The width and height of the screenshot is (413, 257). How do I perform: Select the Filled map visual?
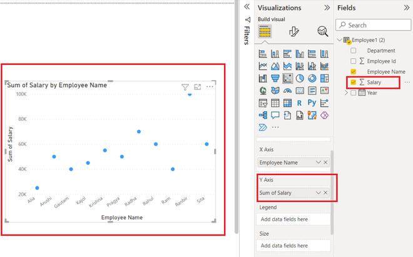pyautogui.click(x=275, y=91)
